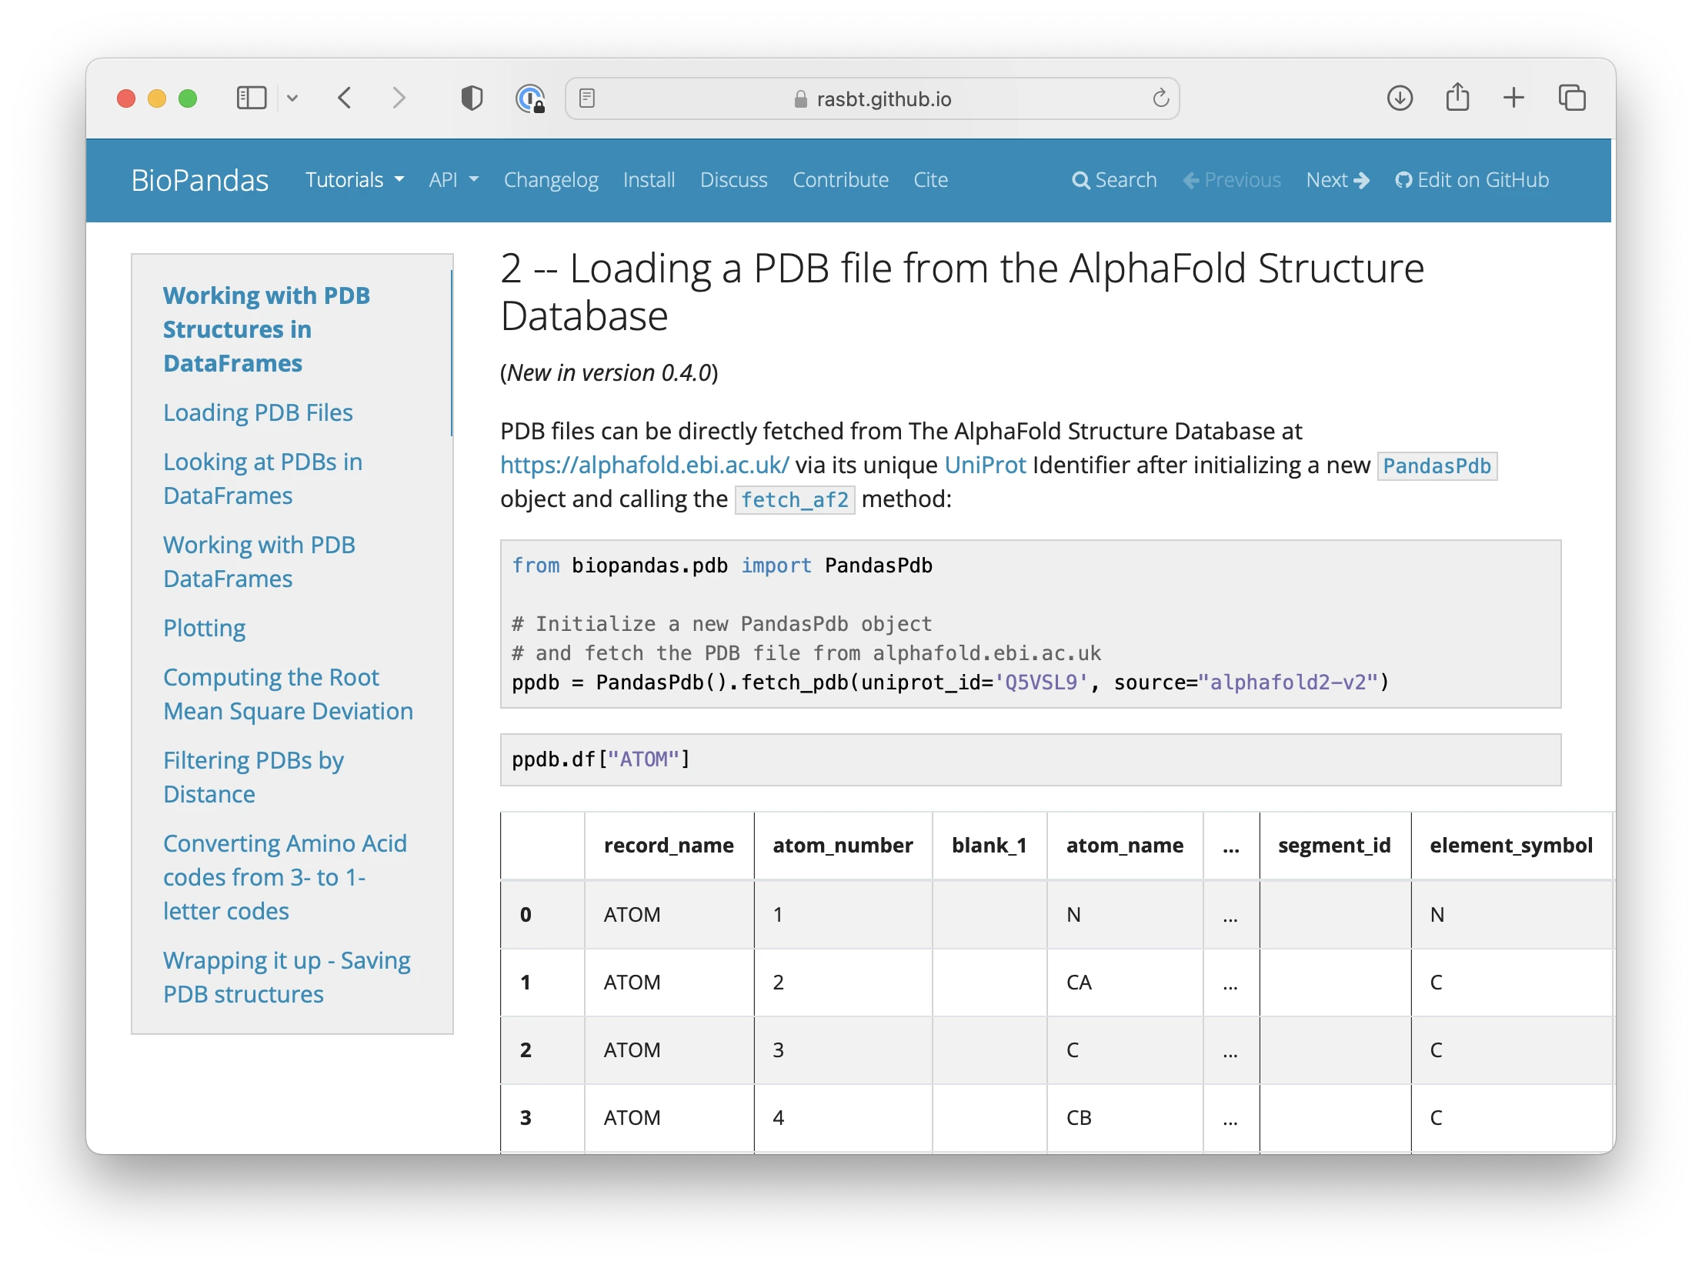Open a new tab with plus icon
This screenshot has height=1268, width=1702.
(x=1513, y=98)
